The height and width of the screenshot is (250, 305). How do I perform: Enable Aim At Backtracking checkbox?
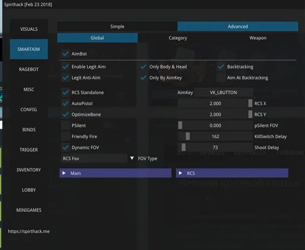click(x=221, y=78)
